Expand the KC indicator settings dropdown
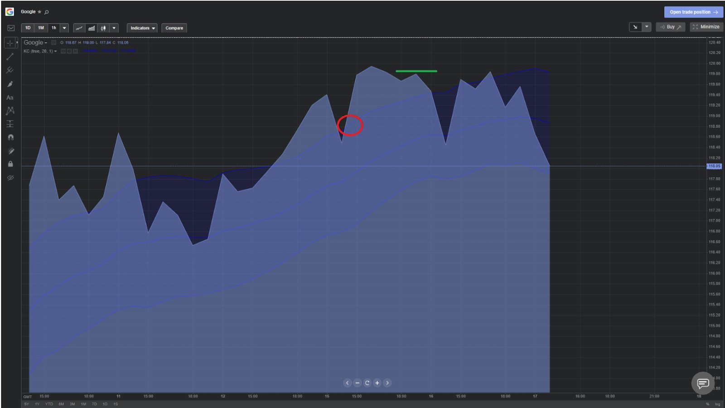725x408 pixels. click(55, 51)
